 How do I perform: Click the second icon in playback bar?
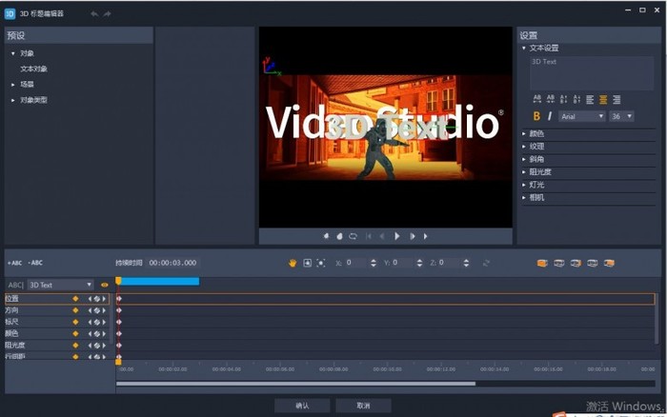tap(339, 236)
